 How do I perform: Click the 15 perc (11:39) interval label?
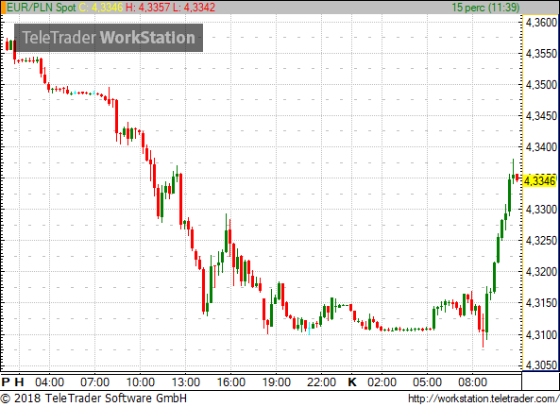pyautogui.click(x=485, y=8)
